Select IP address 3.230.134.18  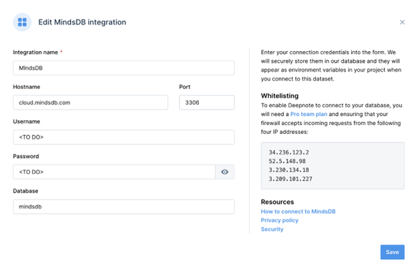289,170
